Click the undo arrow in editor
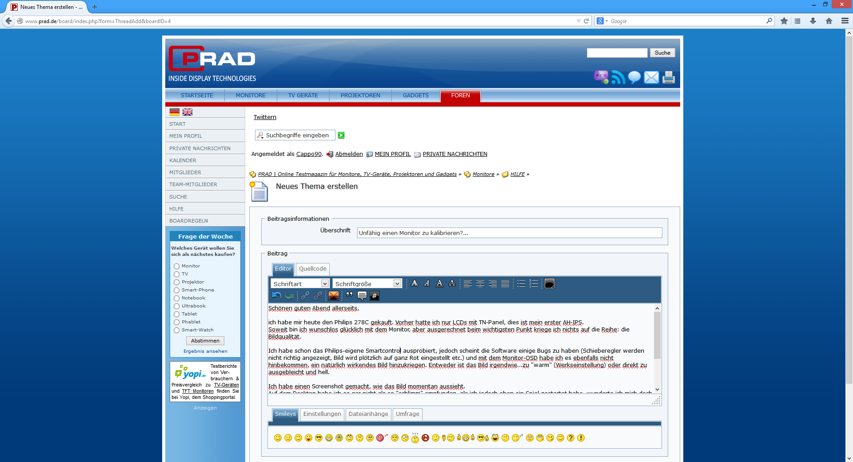This screenshot has height=462, width=853. (276, 296)
